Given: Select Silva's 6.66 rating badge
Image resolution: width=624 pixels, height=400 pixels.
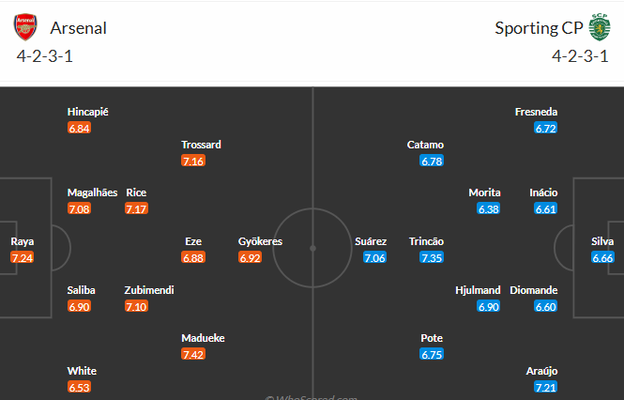Looking at the screenshot, I should 602,257.
